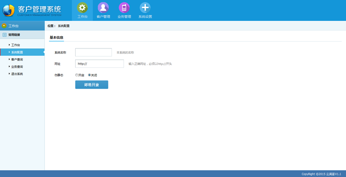Focus the 网址 http:// input field

coord(100,64)
